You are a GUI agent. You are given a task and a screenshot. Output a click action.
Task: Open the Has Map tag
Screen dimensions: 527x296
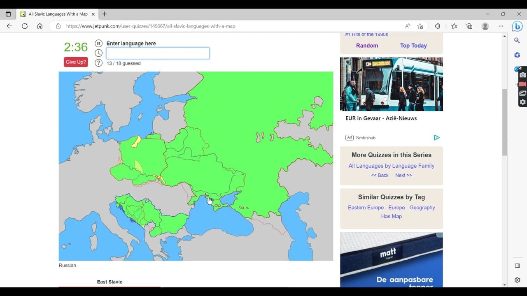(392, 216)
